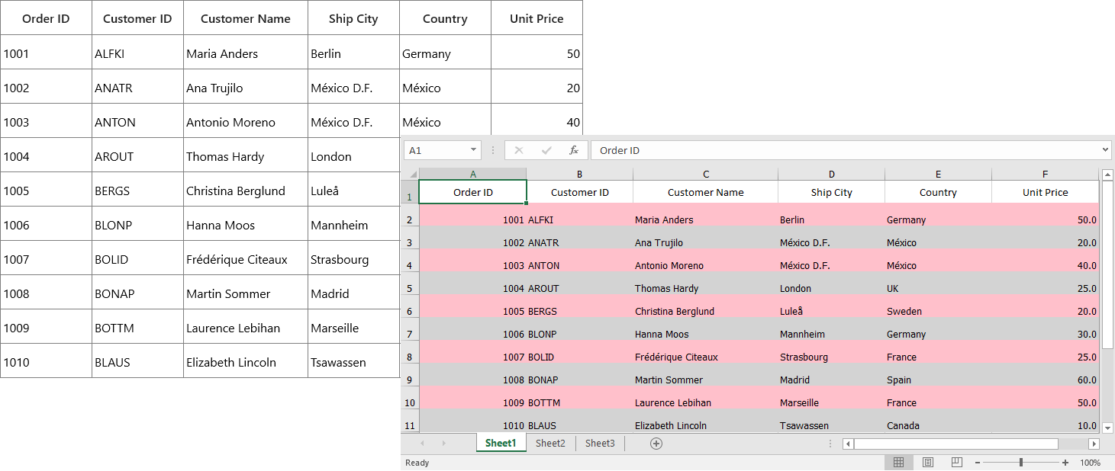Click the horizontal scrollbar right arrow
This screenshot has height=471, width=1115.
click(x=1094, y=444)
